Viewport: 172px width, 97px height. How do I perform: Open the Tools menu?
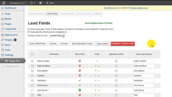(8, 50)
